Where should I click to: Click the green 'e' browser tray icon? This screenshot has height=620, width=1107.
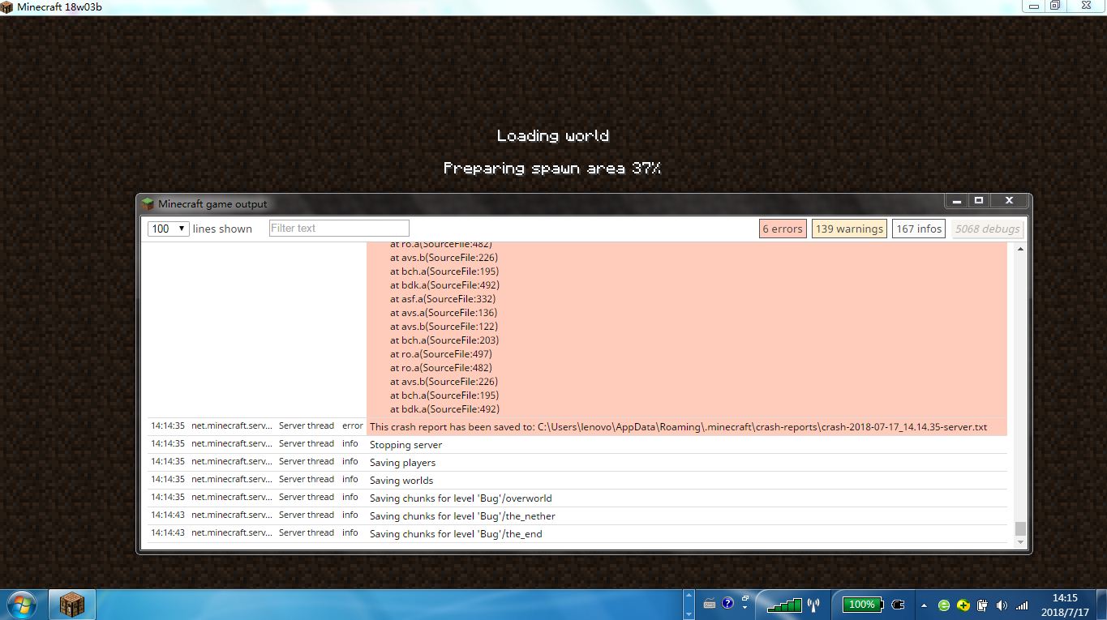click(x=944, y=605)
